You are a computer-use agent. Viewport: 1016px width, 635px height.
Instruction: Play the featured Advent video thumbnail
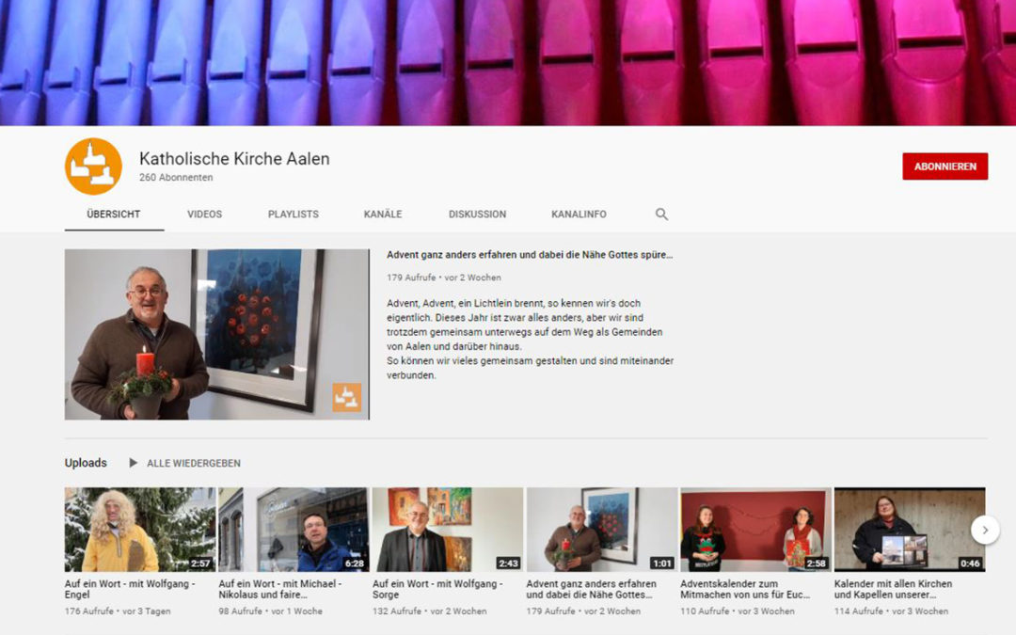(x=217, y=334)
